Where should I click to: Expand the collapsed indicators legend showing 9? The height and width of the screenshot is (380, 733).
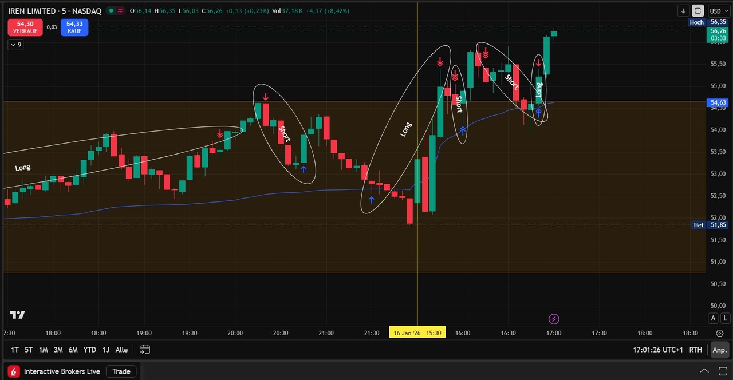click(x=15, y=45)
